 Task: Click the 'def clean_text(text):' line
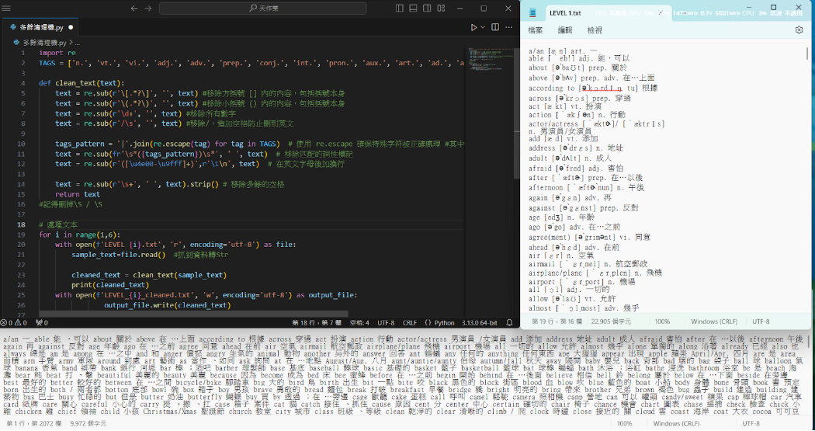(x=81, y=83)
